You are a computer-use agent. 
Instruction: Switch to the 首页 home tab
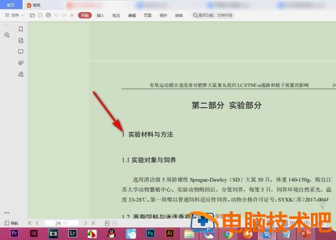pos(11,5)
